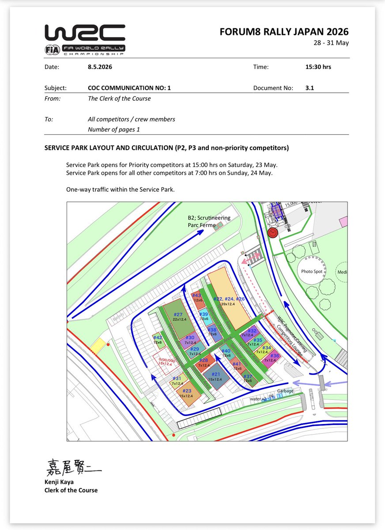Click the "Subject:" label

(x=56, y=88)
